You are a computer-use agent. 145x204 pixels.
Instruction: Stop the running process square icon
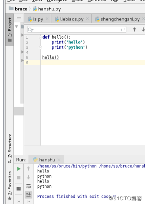[19, 178]
